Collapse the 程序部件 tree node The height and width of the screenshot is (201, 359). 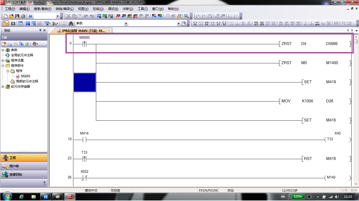3,66
